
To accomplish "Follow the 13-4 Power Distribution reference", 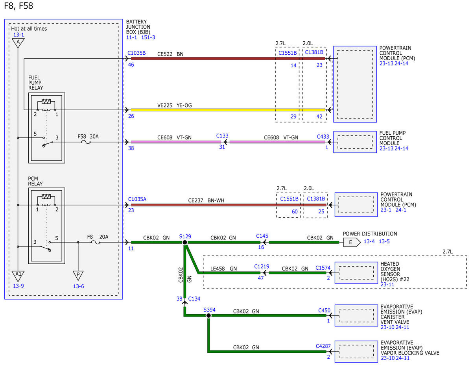I will 369,241.
